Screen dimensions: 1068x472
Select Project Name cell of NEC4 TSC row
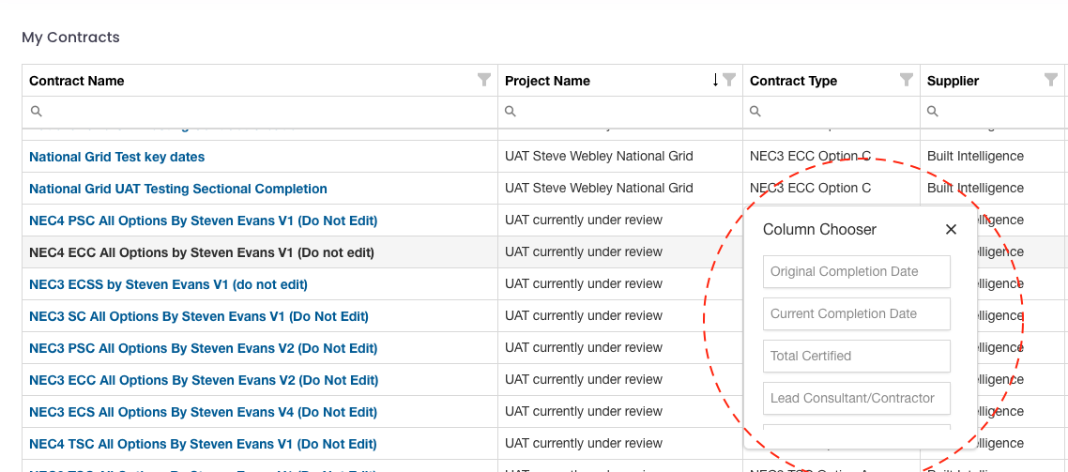(x=620, y=444)
